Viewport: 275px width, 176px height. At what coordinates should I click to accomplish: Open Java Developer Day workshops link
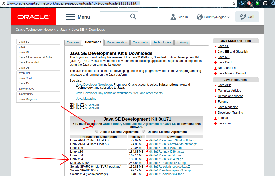pyautogui.click(x=119, y=93)
